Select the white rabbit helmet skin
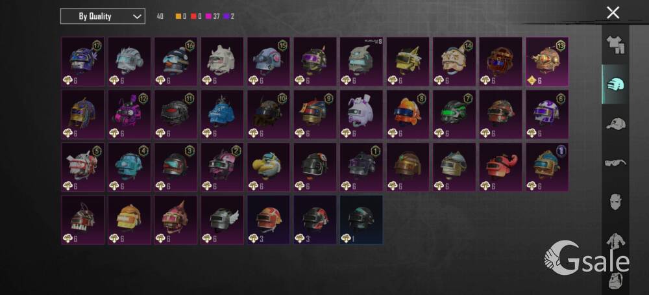 (361, 114)
